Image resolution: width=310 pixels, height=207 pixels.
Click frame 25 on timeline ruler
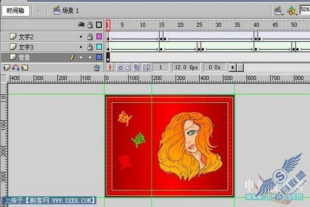(199, 25)
